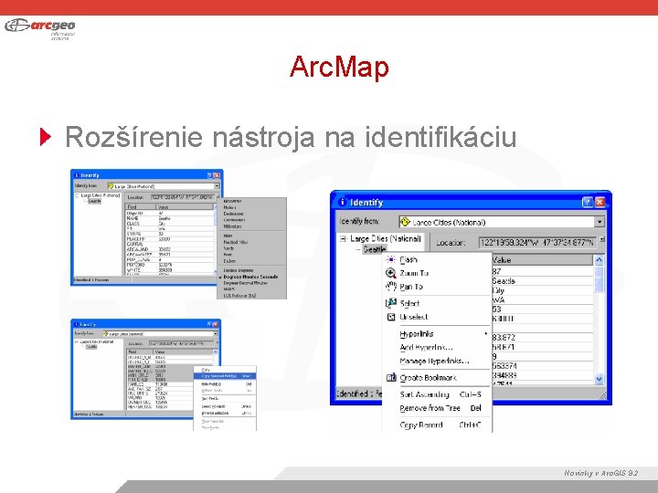This screenshot has width=658, height=493.
Task: Close the large Identify window
Action: (x=600, y=202)
